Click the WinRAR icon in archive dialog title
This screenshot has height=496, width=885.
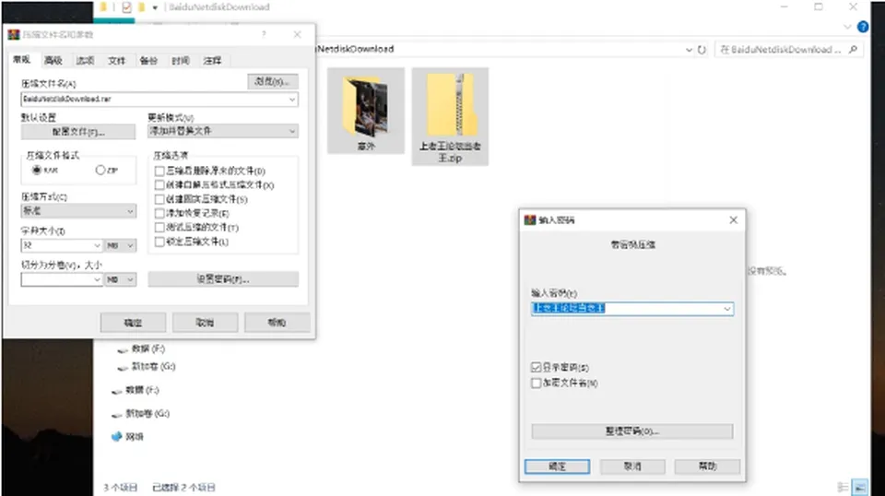click(14, 34)
